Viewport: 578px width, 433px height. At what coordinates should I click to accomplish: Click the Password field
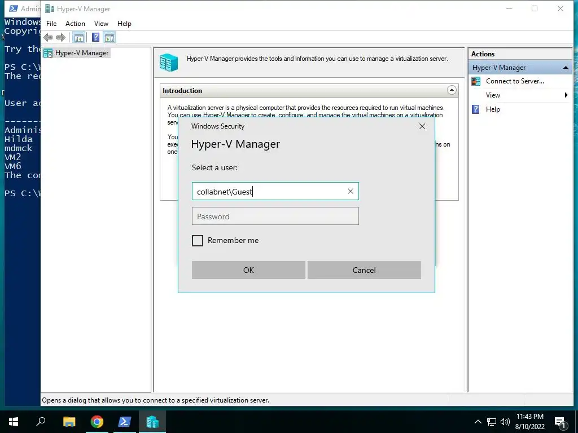275,216
